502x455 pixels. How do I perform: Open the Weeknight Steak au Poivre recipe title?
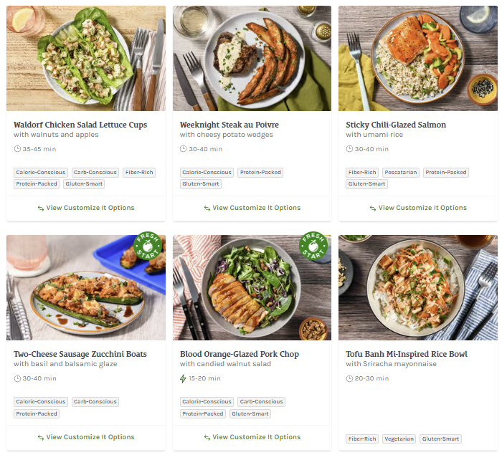point(229,125)
